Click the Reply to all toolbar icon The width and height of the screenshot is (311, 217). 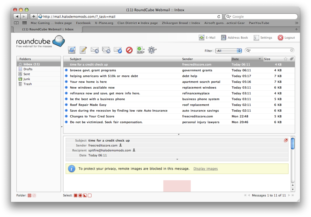[106, 50]
